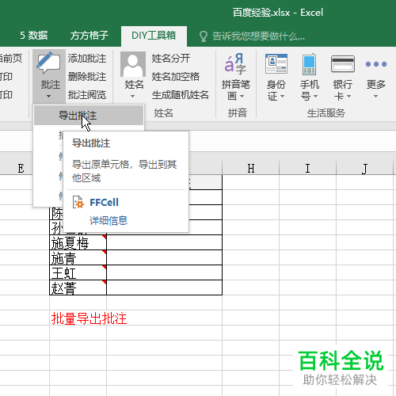This screenshot has width=396, height=396.
Task: Click the FFCell link in tooltip
Action: point(104,203)
